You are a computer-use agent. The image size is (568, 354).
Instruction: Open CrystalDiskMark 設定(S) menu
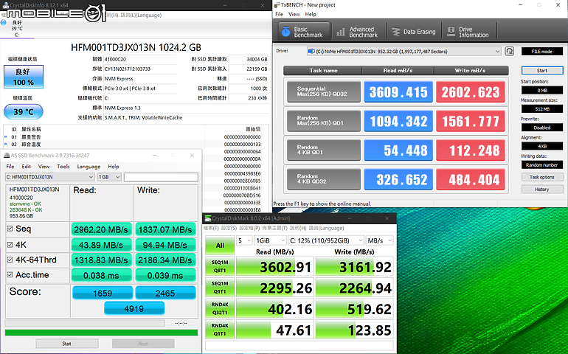(x=229, y=229)
